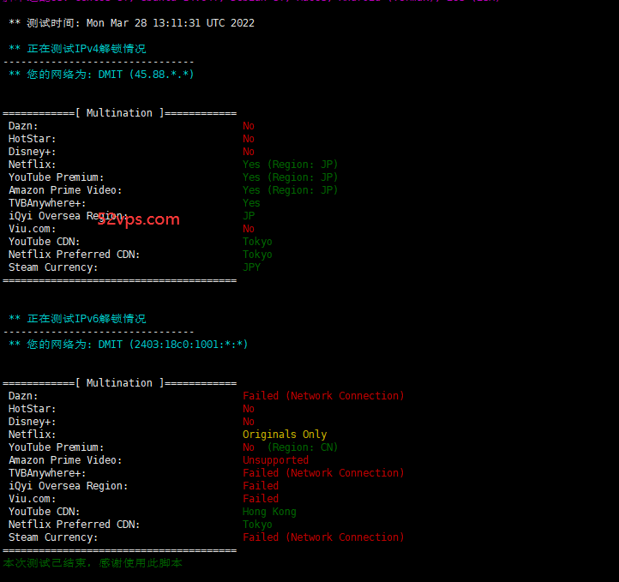The width and height of the screenshot is (619, 582).
Task: Click the IPv6 Dazn: label
Action: click(23, 396)
